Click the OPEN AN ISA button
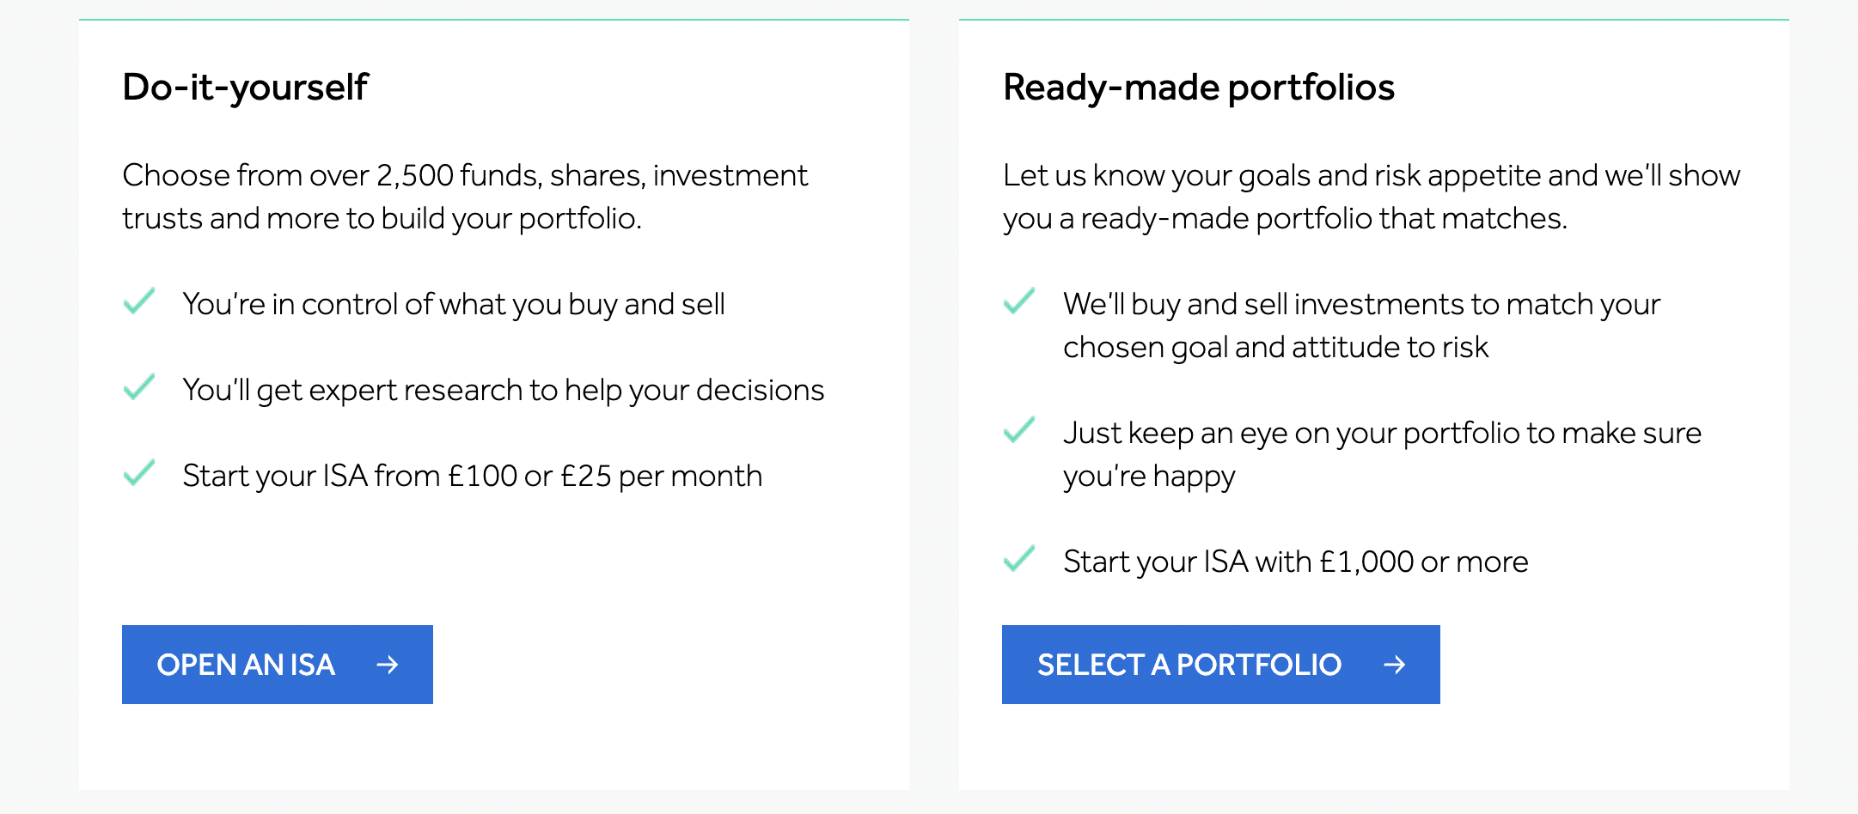Viewport: 1858px width, 814px height. [277, 664]
